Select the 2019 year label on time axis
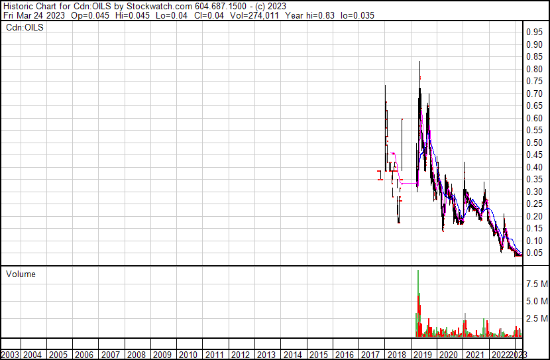550x360 pixels. pyautogui.click(x=422, y=355)
